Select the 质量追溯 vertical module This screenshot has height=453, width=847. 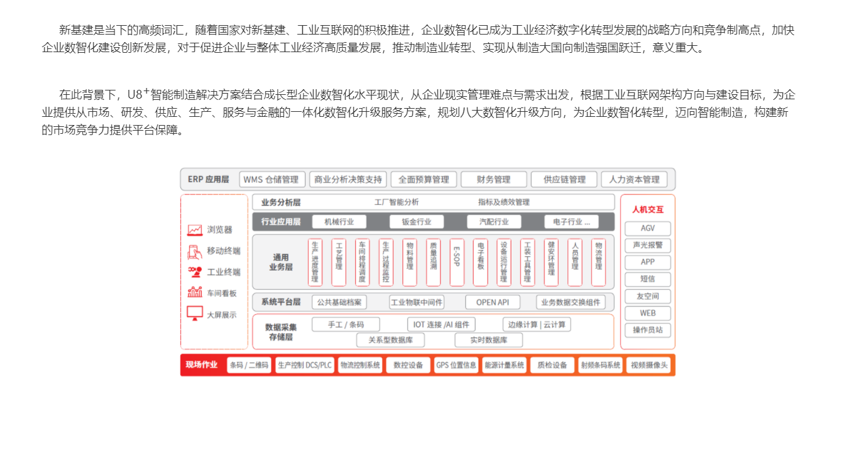pyautogui.click(x=433, y=263)
